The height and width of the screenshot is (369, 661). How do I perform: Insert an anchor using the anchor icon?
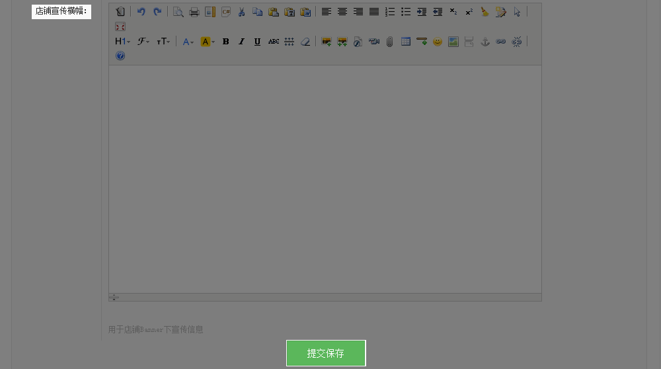[485, 42]
